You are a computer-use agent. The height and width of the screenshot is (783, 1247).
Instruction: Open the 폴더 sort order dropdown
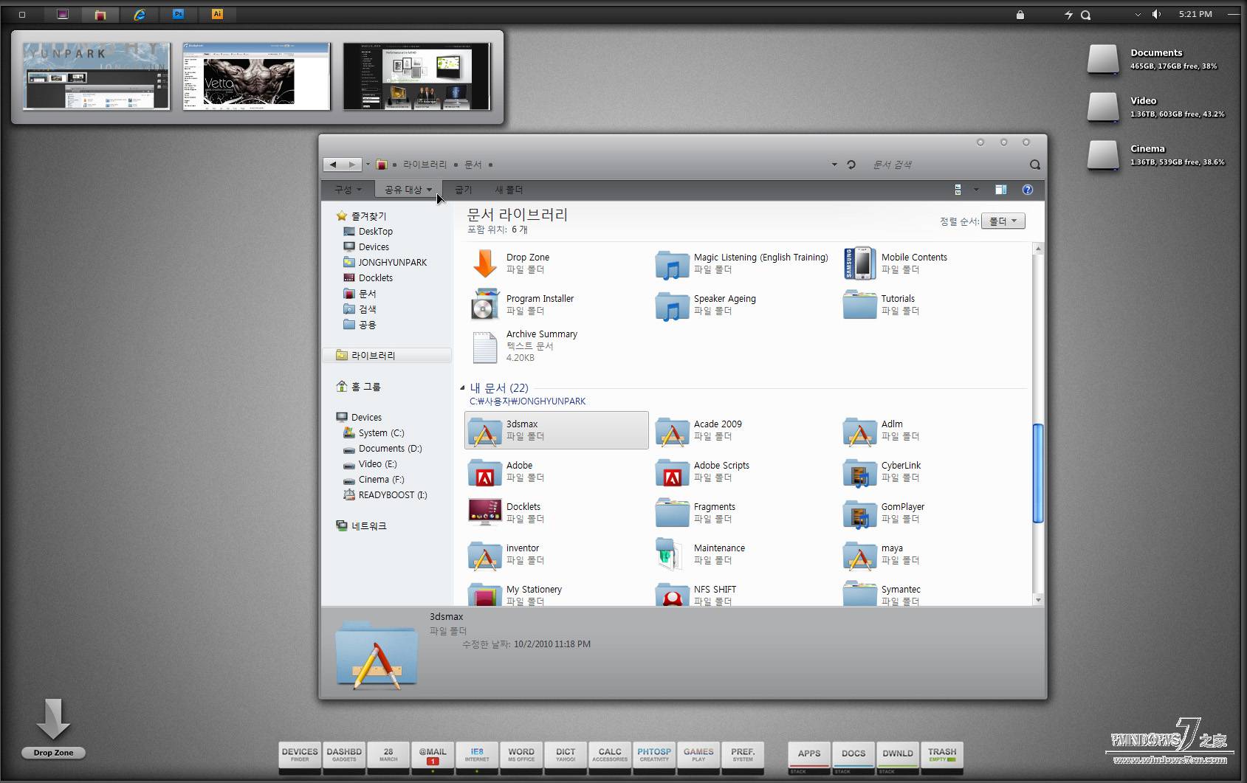point(1003,221)
